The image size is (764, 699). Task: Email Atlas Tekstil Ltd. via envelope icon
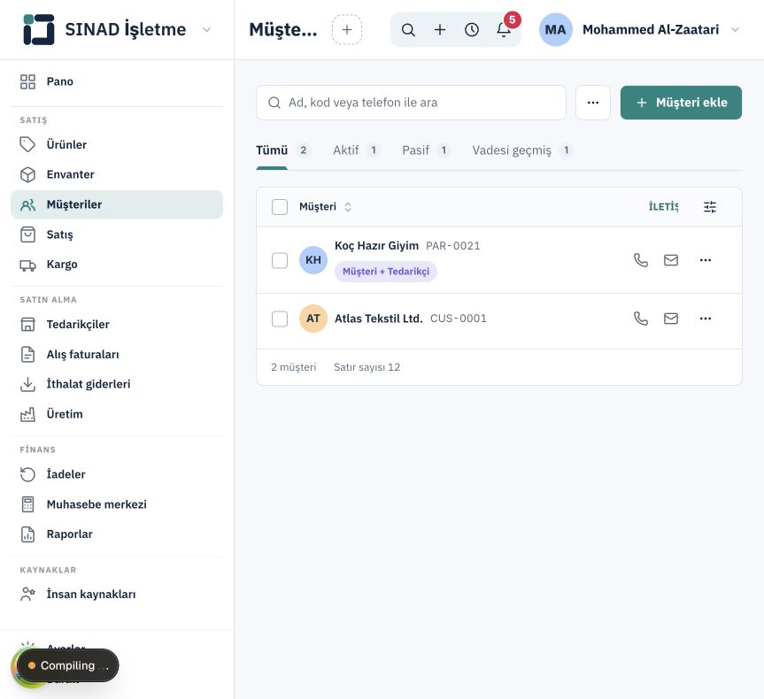coord(671,319)
